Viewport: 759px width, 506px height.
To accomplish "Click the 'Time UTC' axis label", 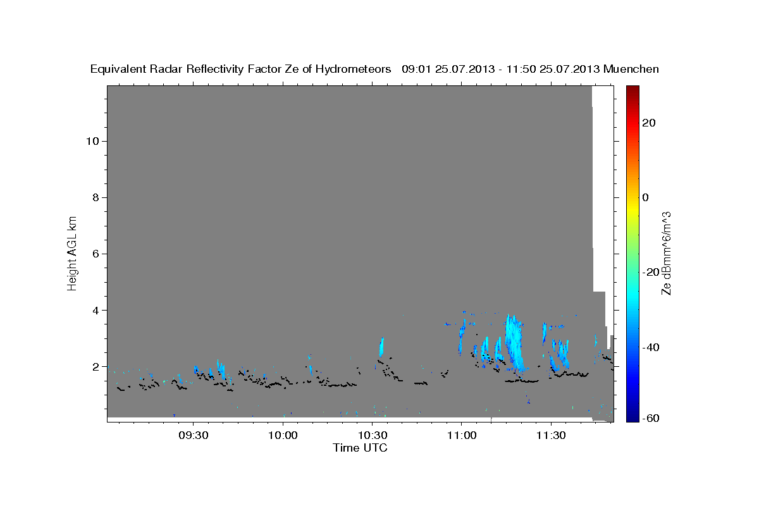I will 360,448.
